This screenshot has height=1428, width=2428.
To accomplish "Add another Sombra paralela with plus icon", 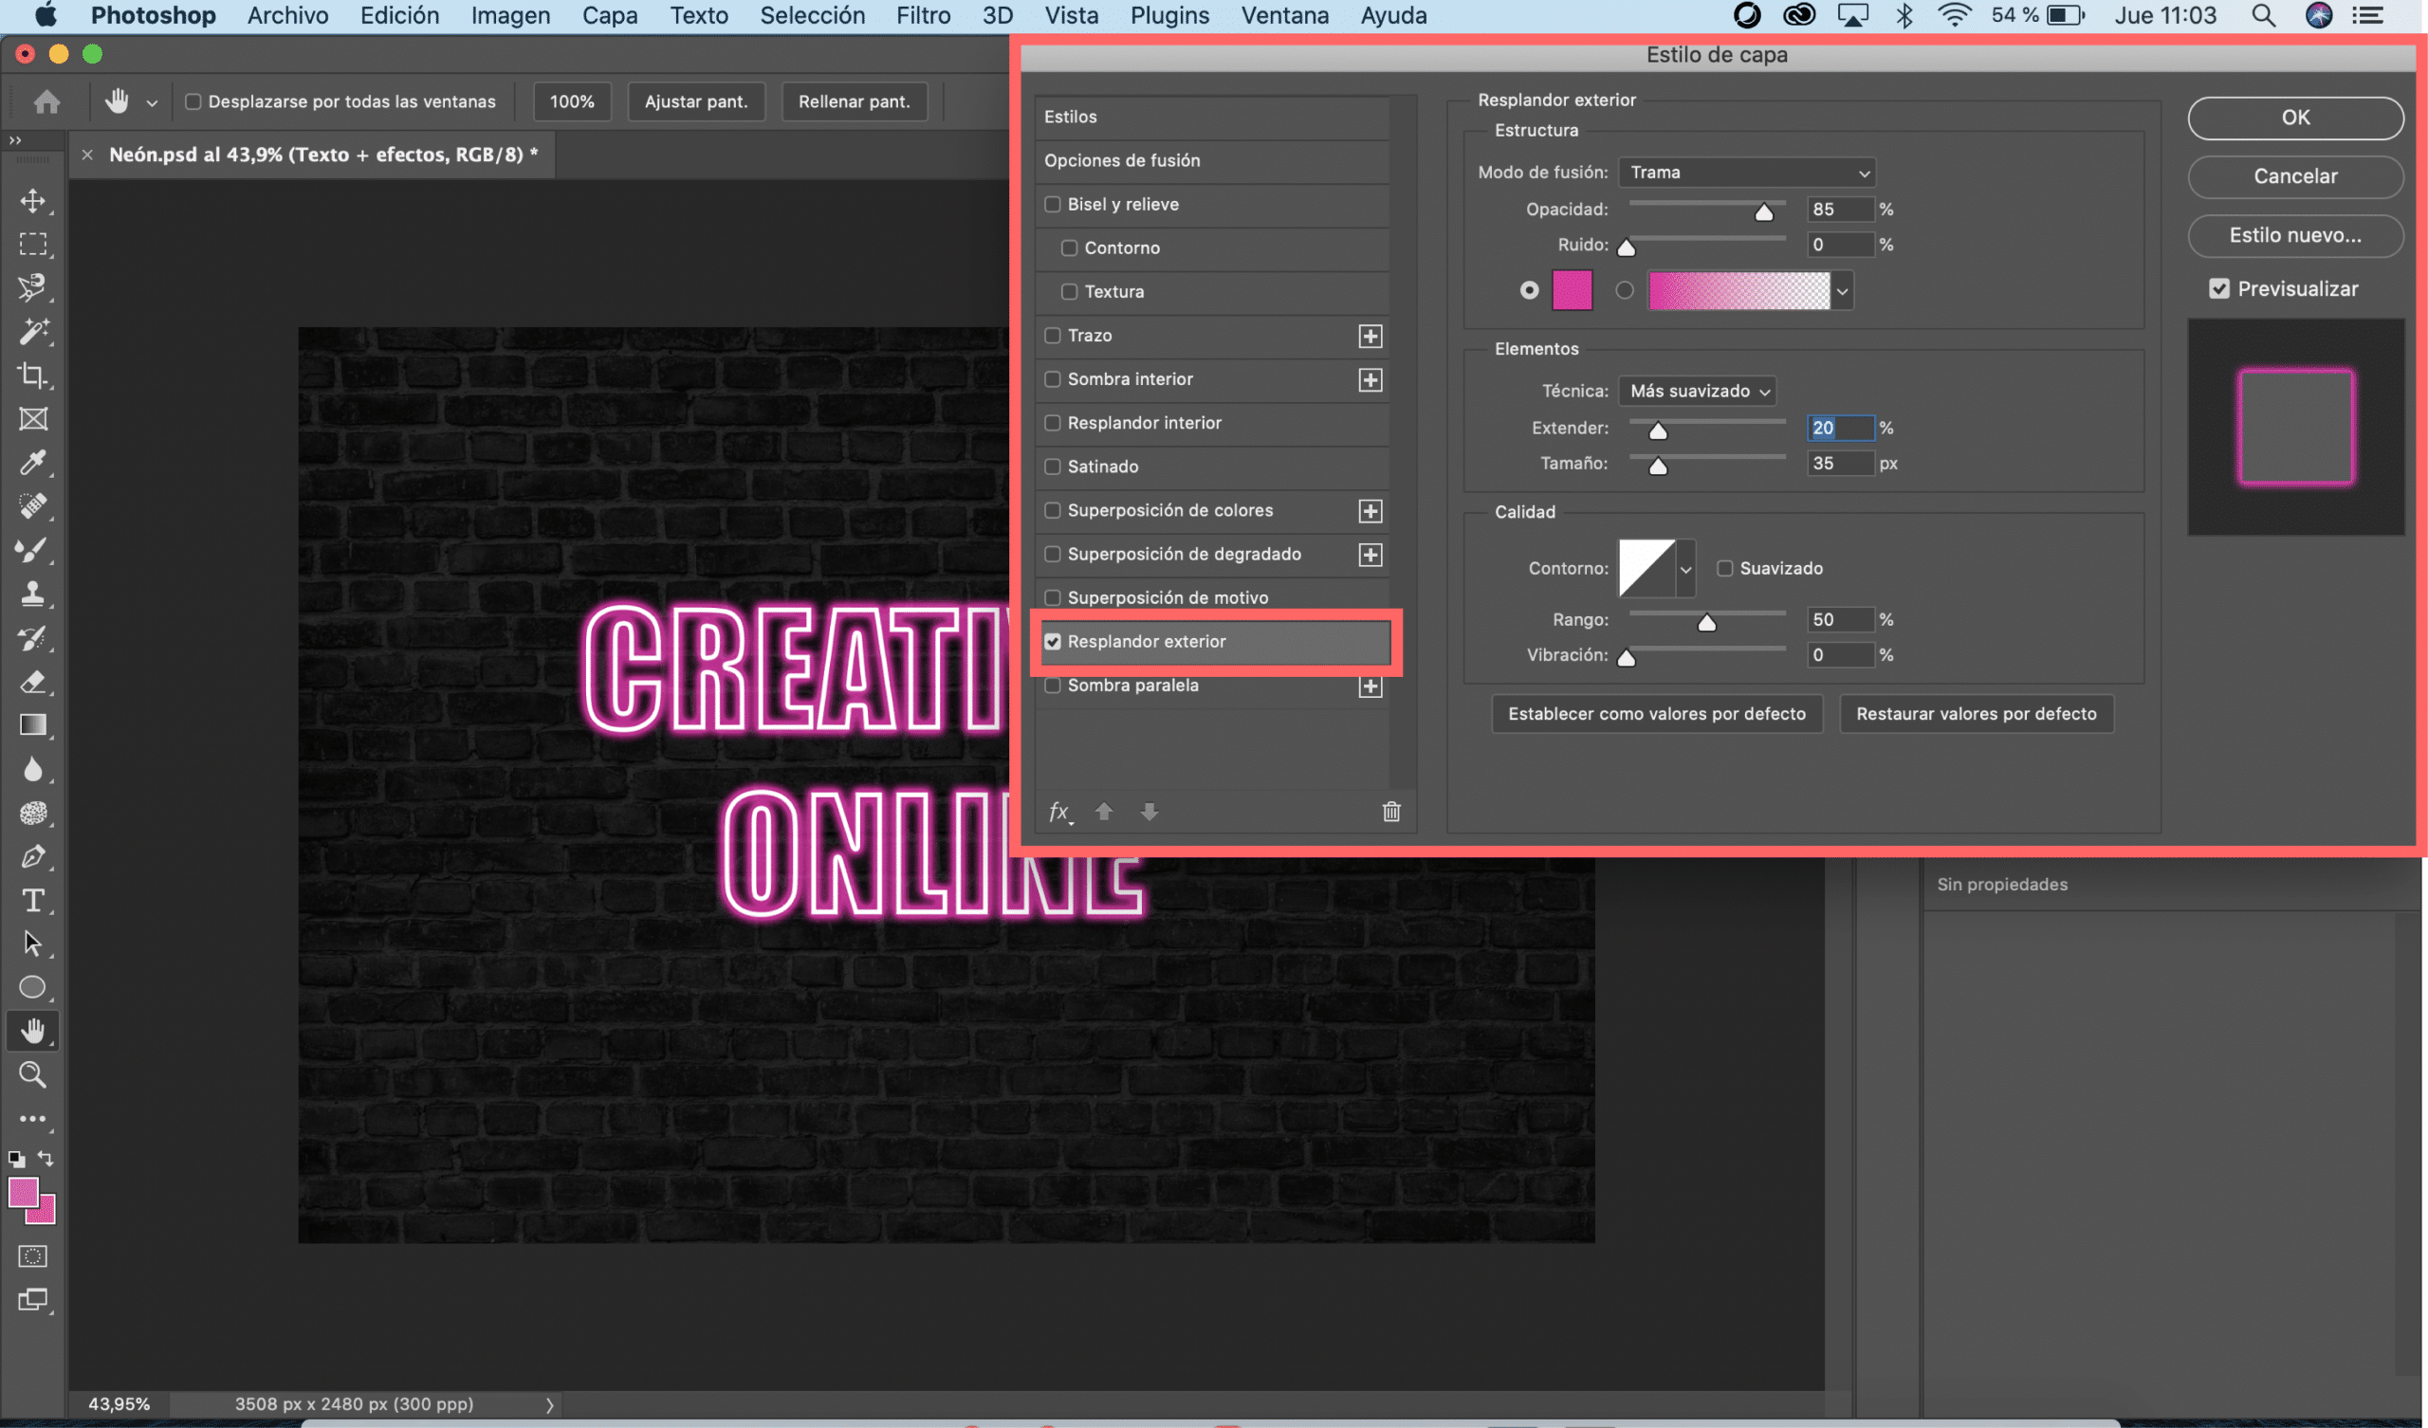I will pyautogui.click(x=1370, y=687).
